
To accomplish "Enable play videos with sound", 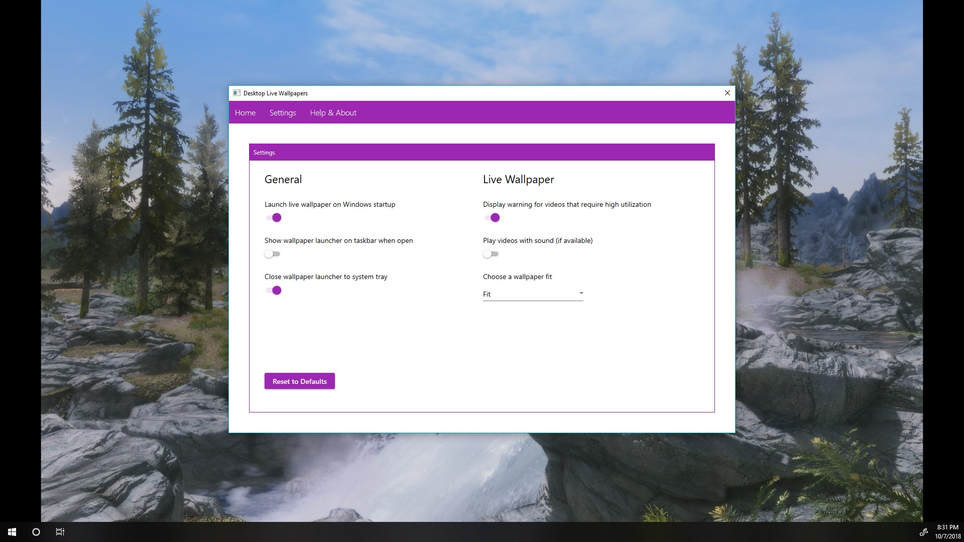I will [491, 254].
